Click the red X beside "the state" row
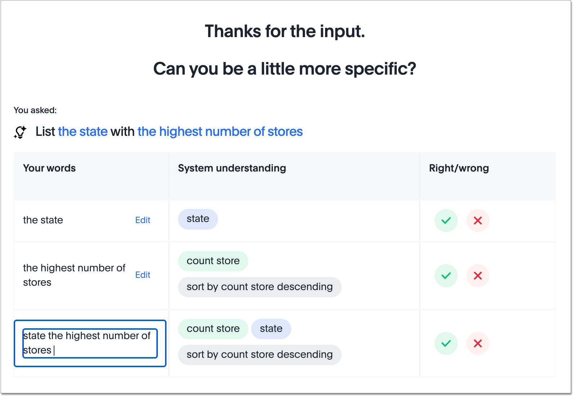The height and width of the screenshot is (396, 573). pos(477,220)
